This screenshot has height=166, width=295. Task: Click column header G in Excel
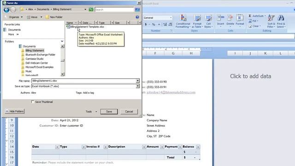pos(173,53)
